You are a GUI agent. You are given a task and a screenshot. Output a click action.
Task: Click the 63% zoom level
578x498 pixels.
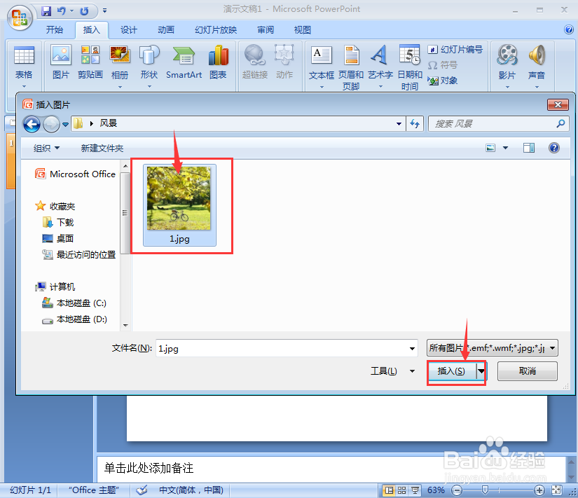pos(436,490)
